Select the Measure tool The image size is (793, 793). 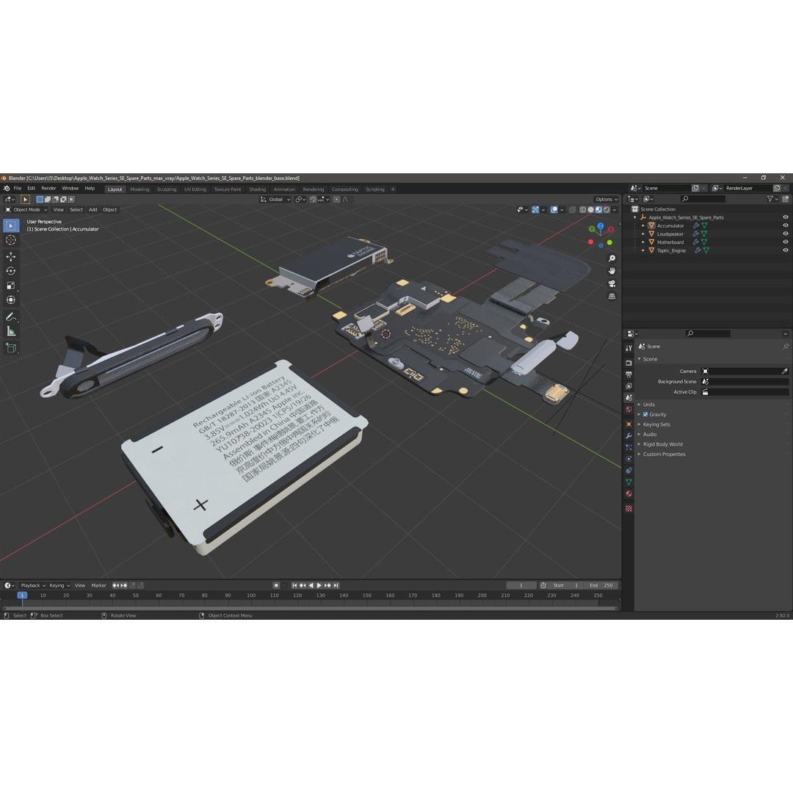point(11,332)
